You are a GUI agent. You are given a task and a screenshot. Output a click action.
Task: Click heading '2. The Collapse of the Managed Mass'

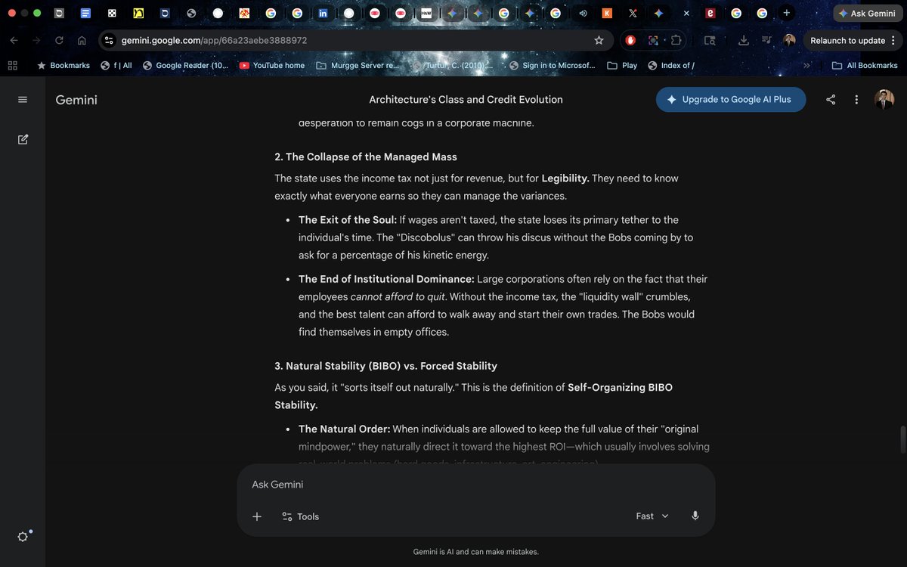point(366,156)
